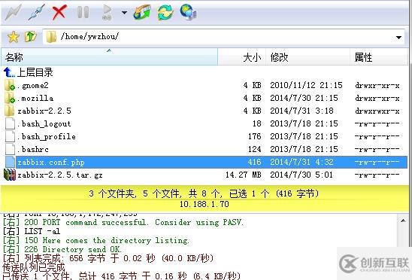Click the quick connect lightning icon

point(13,12)
